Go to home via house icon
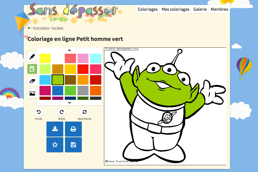Viewport: 258px width, 172px height. (29, 28)
